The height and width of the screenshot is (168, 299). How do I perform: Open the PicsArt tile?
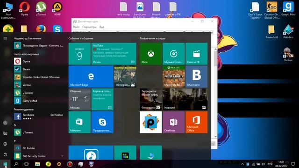150,122
